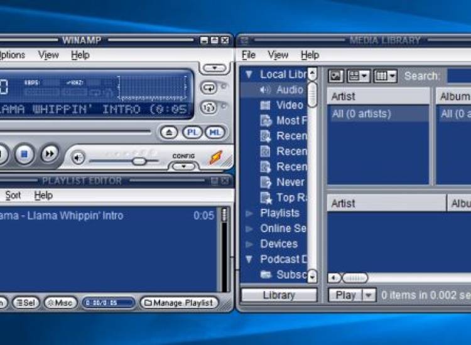Viewport: 471px width, 345px height.
Task: Open the view mode dropdown in library toolbar
Action: tap(358, 76)
